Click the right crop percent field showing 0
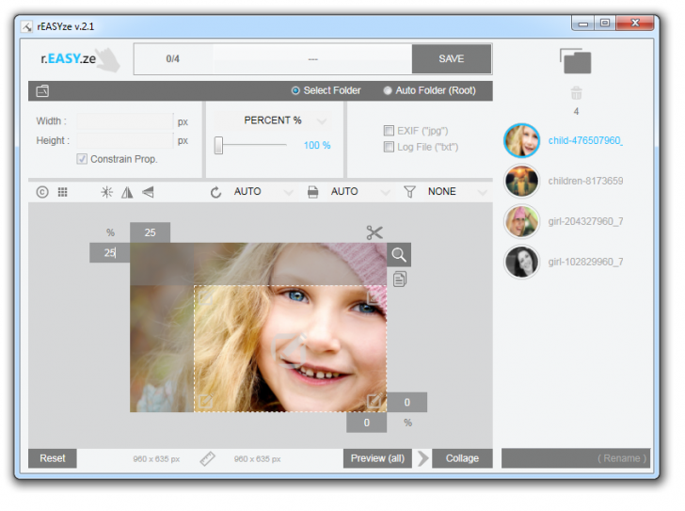 tap(407, 402)
